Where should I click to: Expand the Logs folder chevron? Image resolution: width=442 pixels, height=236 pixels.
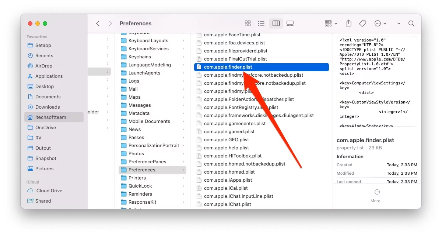(x=183, y=81)
